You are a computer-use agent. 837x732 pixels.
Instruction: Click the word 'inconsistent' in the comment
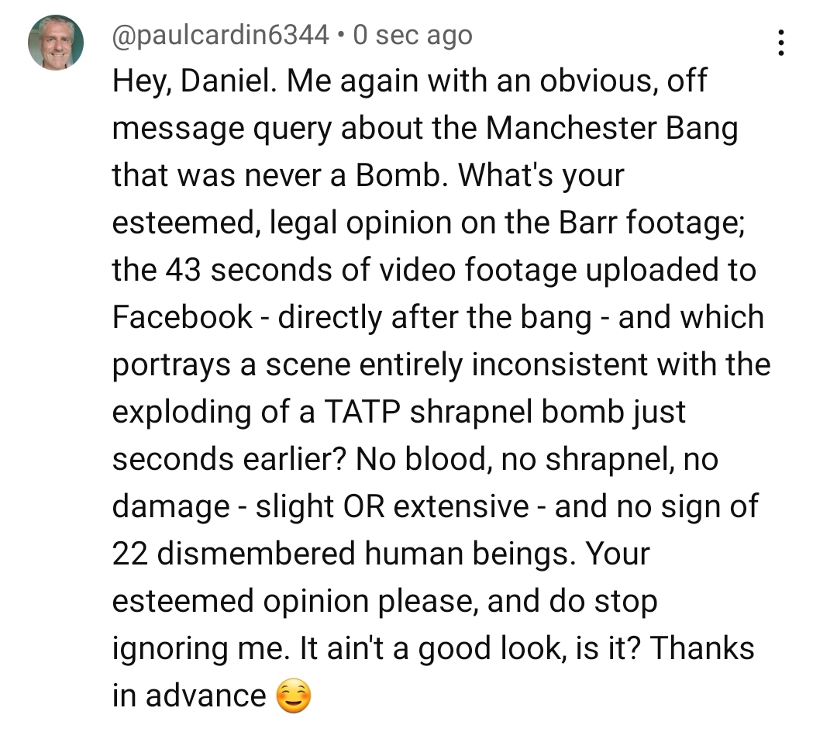[560, 364]
